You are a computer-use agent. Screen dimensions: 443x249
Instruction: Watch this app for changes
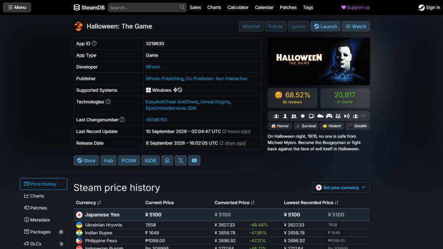click(x=356, y=26)
